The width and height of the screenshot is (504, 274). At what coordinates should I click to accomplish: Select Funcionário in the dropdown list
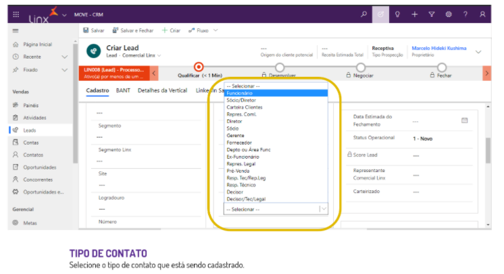pyautogui.click(x=276, y=93)
